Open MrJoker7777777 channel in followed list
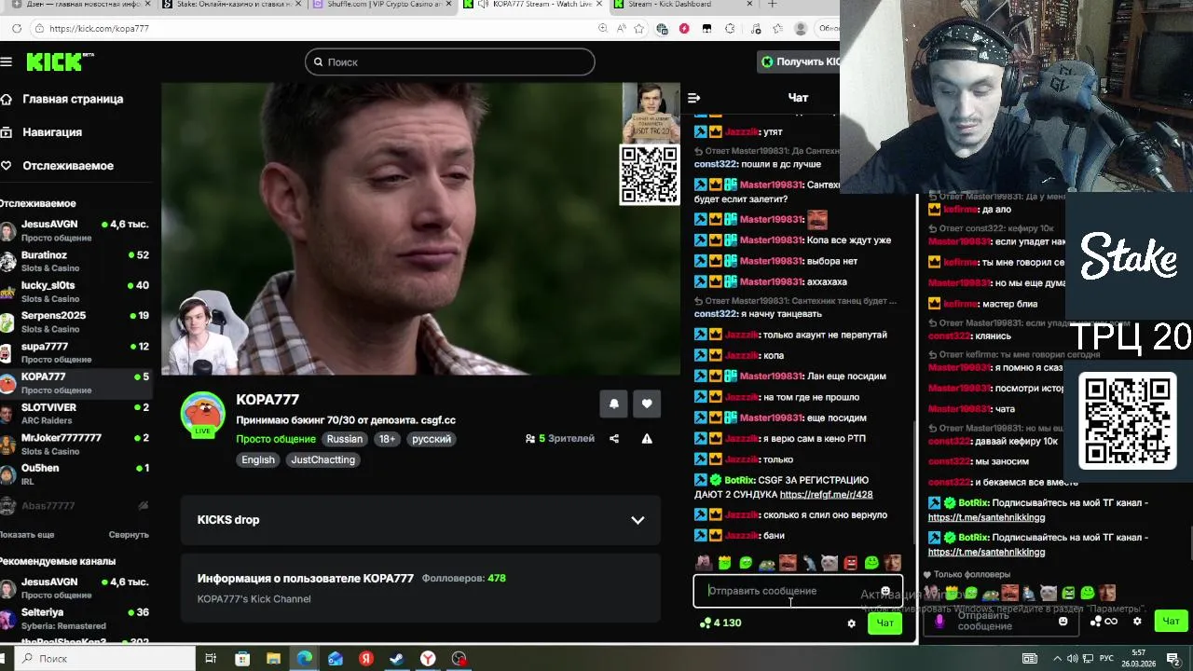 tap(75, 444)
